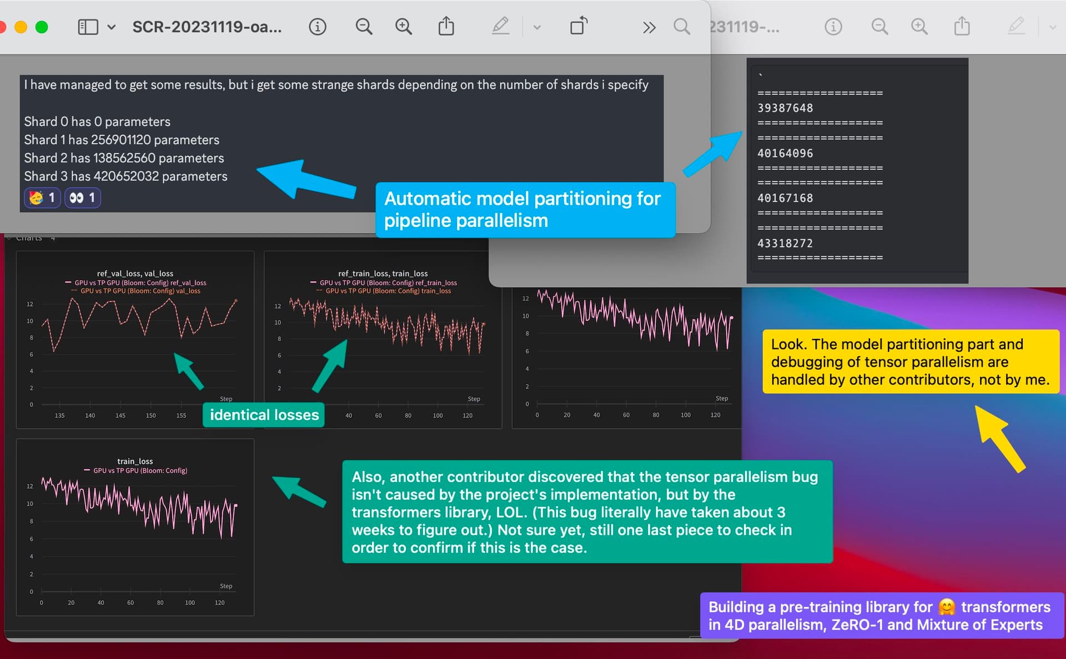Click the SCR-20231119 window title

point(207,27)
